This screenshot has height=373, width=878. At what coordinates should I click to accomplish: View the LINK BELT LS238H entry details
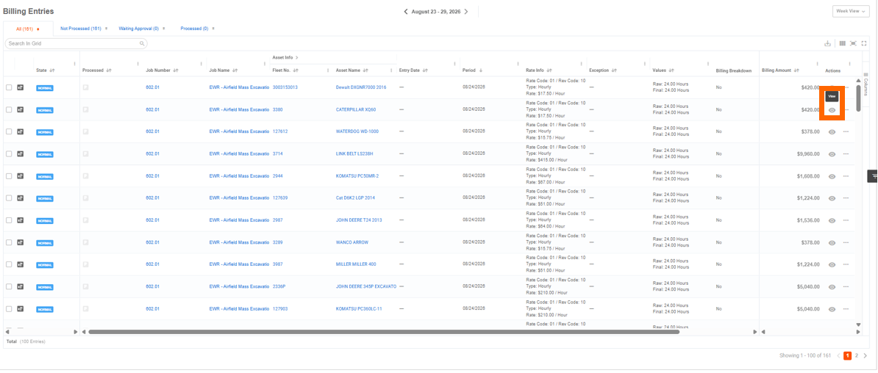pyautogui.click(x=832, y=153)
